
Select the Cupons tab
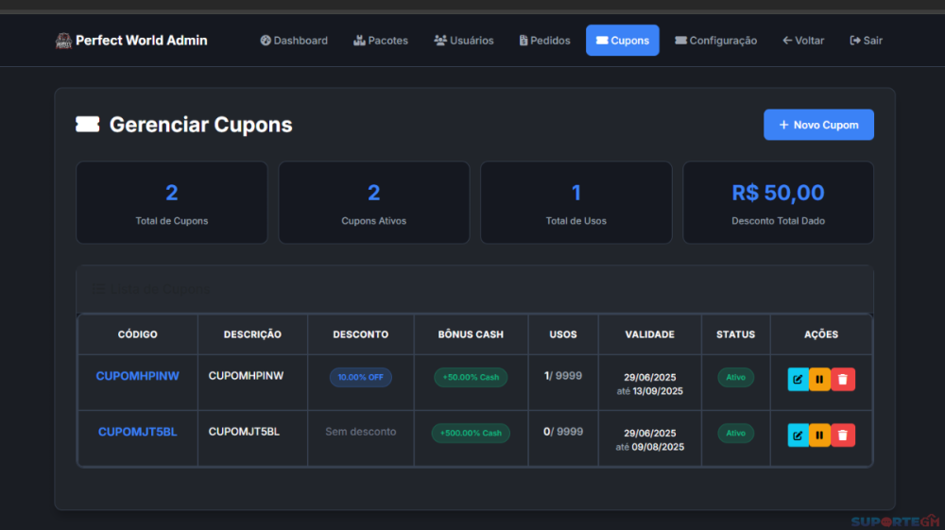coord(622,41)
